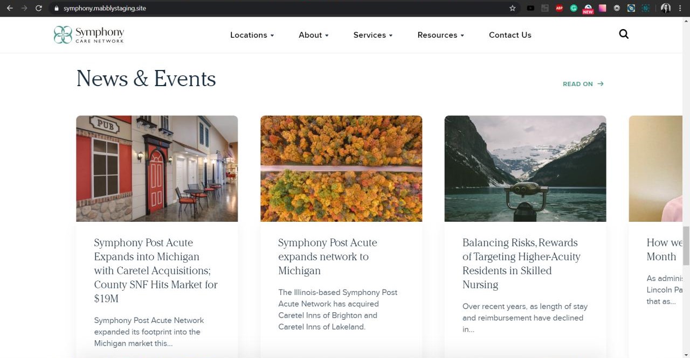This screenshot has height=358, width=690.
Task: Click the site search magnifier icon
Action: pyautogui.click(x=624, y=34)
